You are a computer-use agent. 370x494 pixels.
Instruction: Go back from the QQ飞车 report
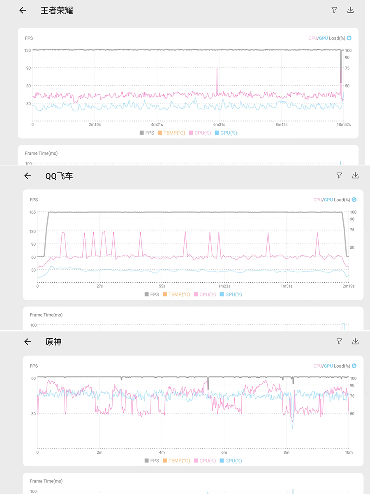(x=28, y=176)
